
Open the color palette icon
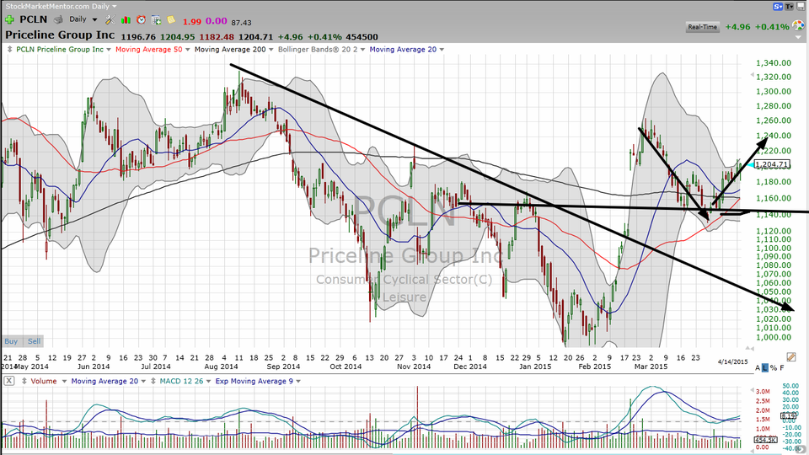point(798,26)
